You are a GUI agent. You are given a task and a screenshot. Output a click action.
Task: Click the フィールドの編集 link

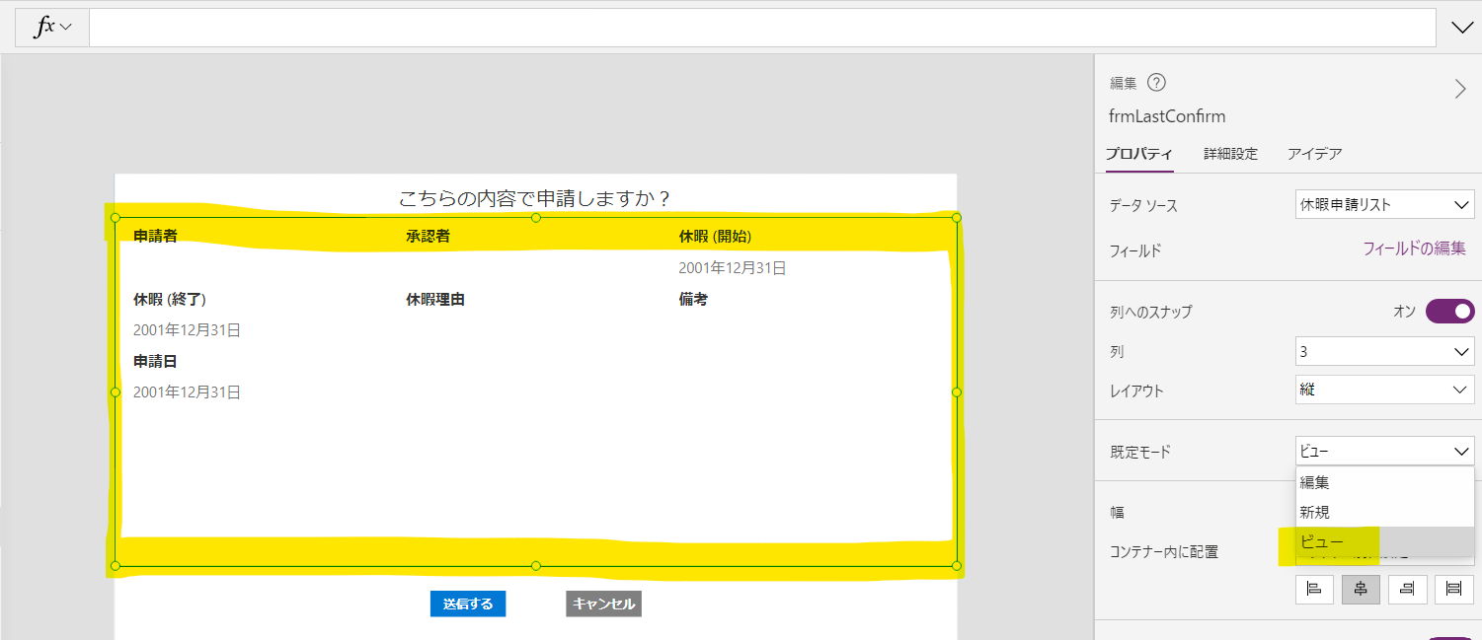1414,249
